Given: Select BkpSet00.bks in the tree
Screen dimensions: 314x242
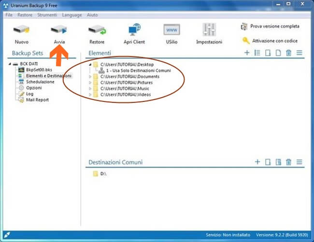Looking at the screenshot, I should (39, 70).
